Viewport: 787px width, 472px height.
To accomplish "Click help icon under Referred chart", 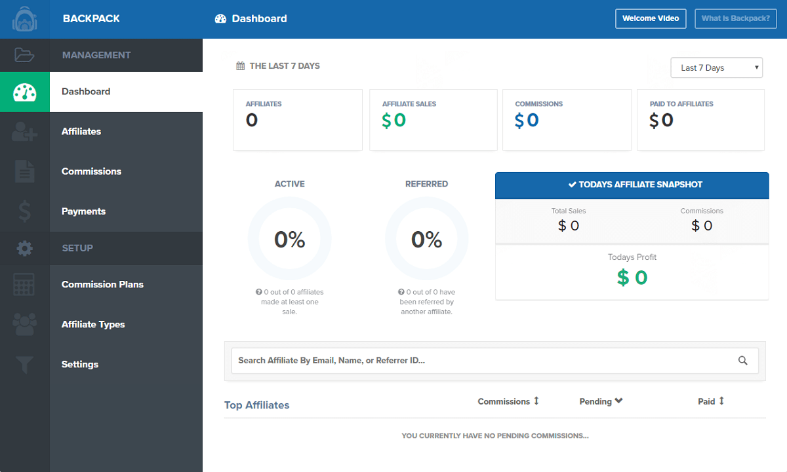I will tap(401, 292).
